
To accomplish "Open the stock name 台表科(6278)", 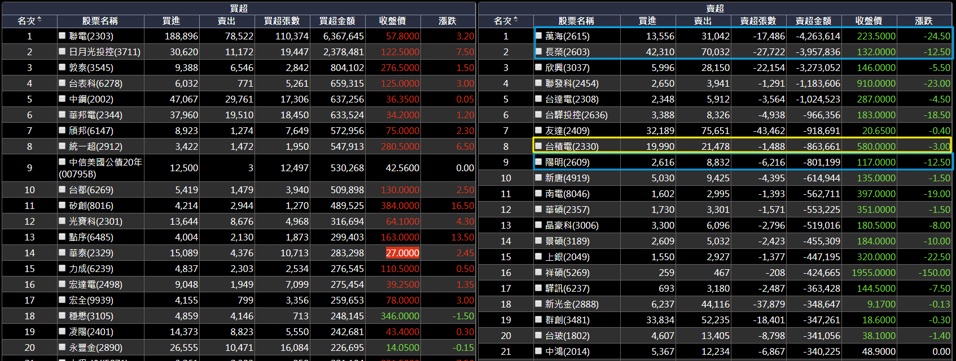I will [95, 83].
